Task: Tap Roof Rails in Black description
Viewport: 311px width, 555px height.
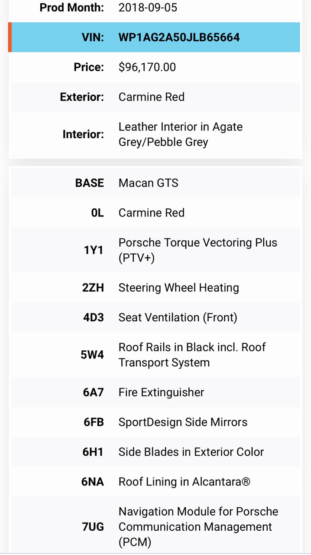Action: coord(192,355)
